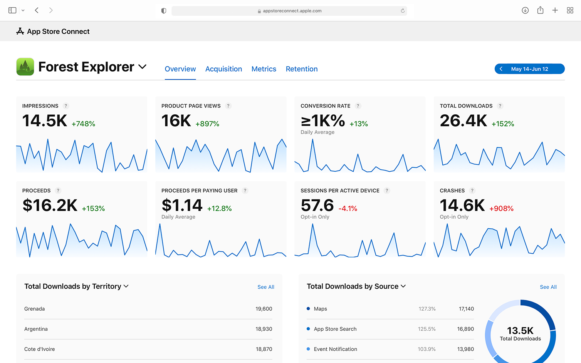This screenshot has width=581, height=363.
Task: Open the Proceeds help icon
Action: click(58, 191)
